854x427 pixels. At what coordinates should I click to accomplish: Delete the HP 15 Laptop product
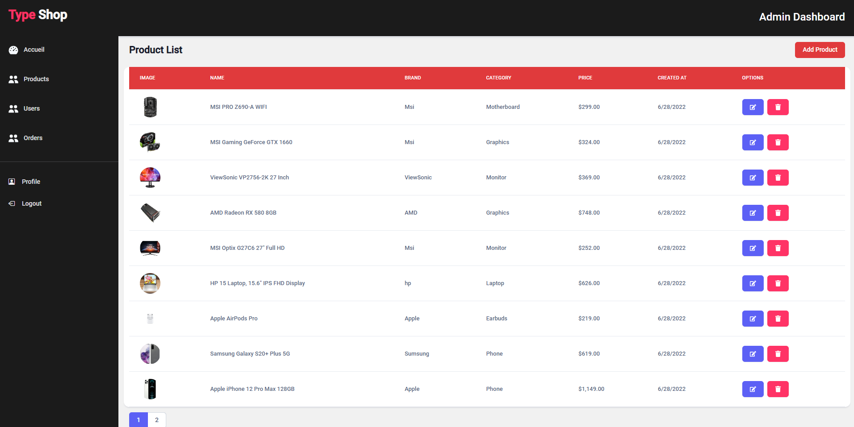778,283
